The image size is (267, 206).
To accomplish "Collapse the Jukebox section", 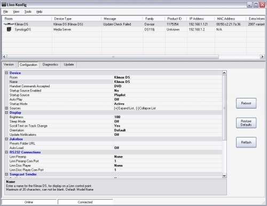I will click(x=6, y=139).
